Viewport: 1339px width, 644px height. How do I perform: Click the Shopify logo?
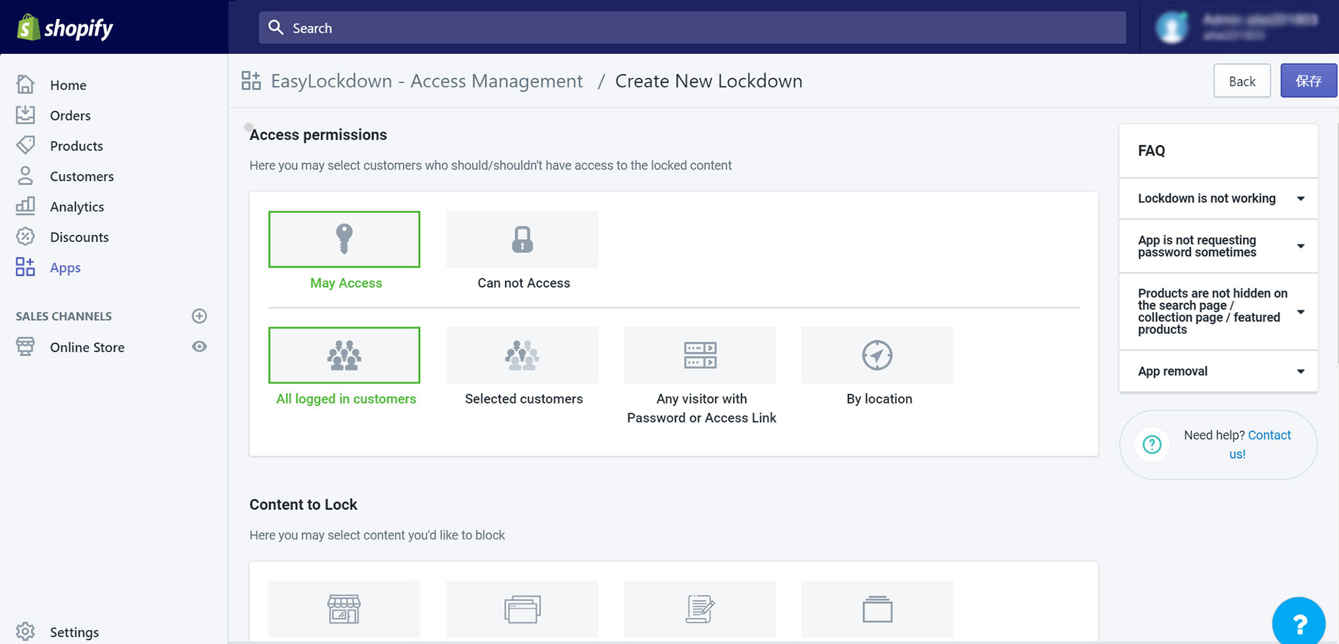65,28
